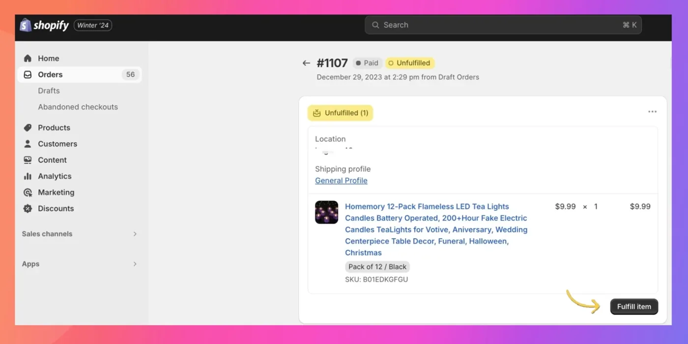The height and width of the screenshot is (344, 688).
Task: Click the order number #1107
Action: [332, 63]
